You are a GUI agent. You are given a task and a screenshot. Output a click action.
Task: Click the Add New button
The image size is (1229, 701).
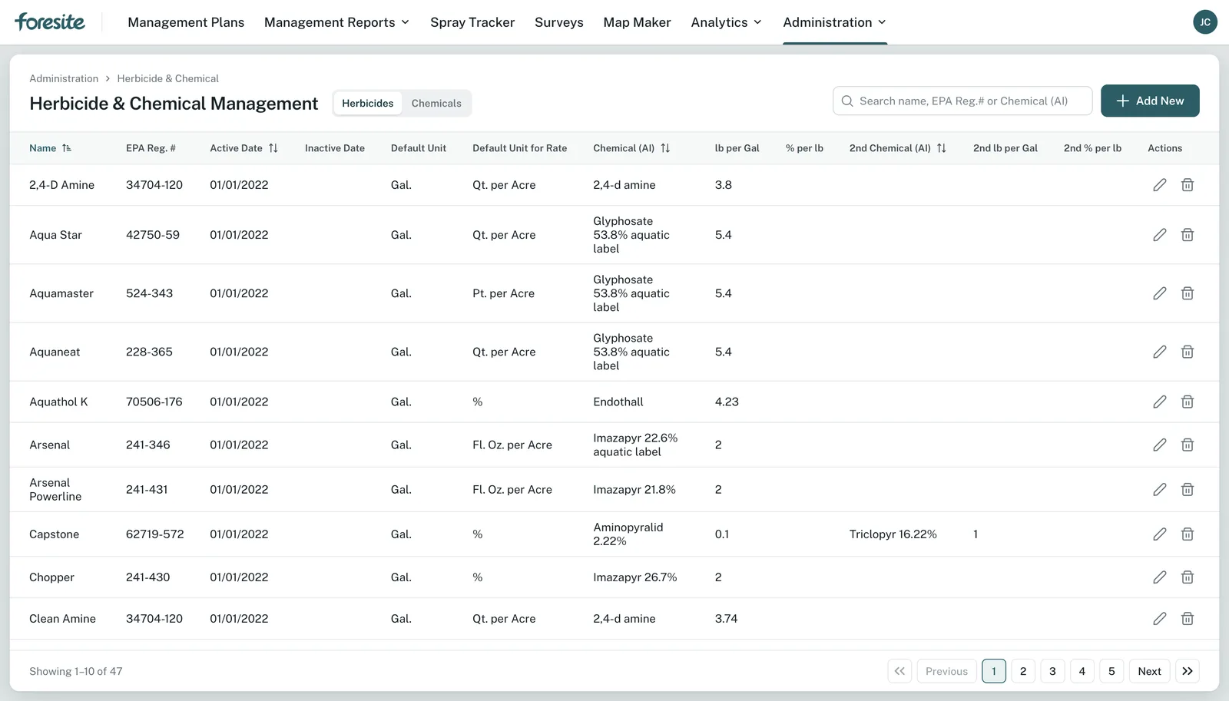(x=1150, y=101)
